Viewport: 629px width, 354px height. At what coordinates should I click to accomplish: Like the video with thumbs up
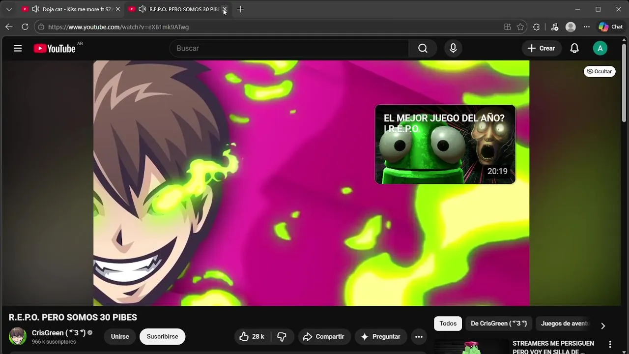tap(252, 337)
